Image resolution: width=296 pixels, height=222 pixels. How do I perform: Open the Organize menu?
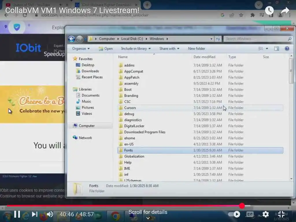[81, 49]
